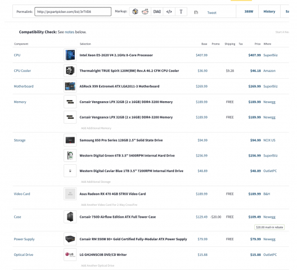297x270 pixels.
Task: Open Asus Radeon RX 470 STRIX link
Action: (112, 194)
